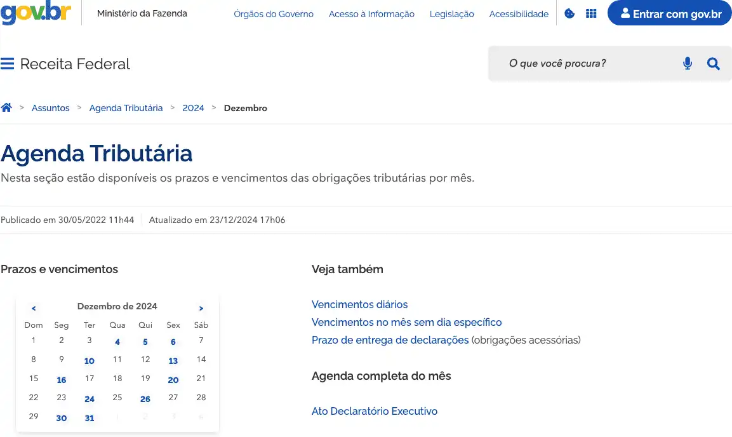Select day 31 in the calendar

(90, 418)
